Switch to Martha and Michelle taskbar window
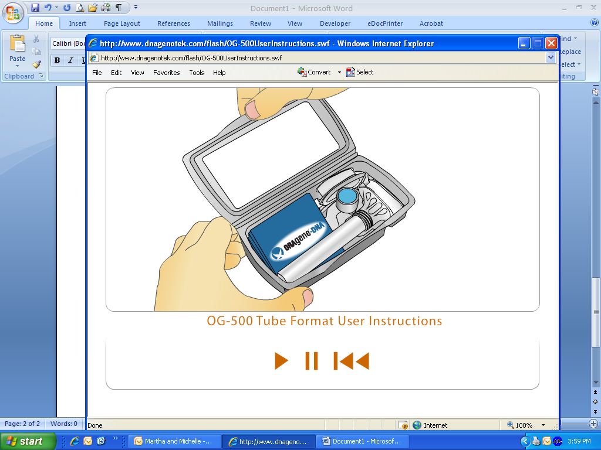This screenshot has width=601, height=450. click(174, 441)
